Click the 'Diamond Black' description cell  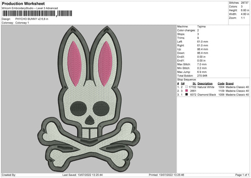207,95
